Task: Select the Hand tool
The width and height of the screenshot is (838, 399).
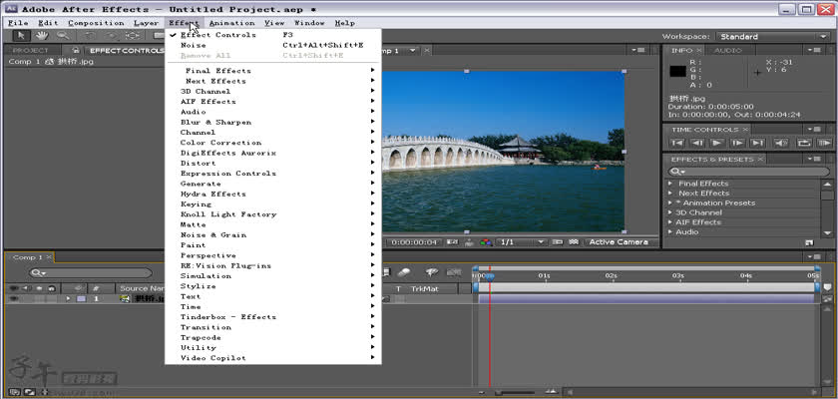Action: (42, 36)
